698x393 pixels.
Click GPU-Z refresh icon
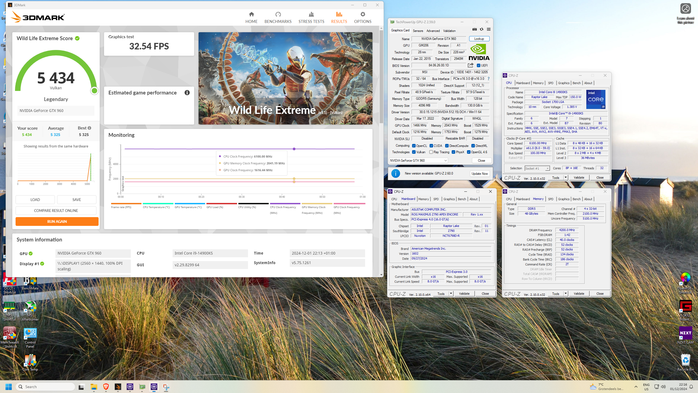(x=481, y=29)
